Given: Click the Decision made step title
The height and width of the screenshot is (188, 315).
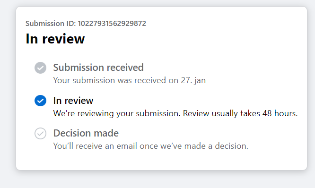Looking at the screenshot, I should (86, 133).
